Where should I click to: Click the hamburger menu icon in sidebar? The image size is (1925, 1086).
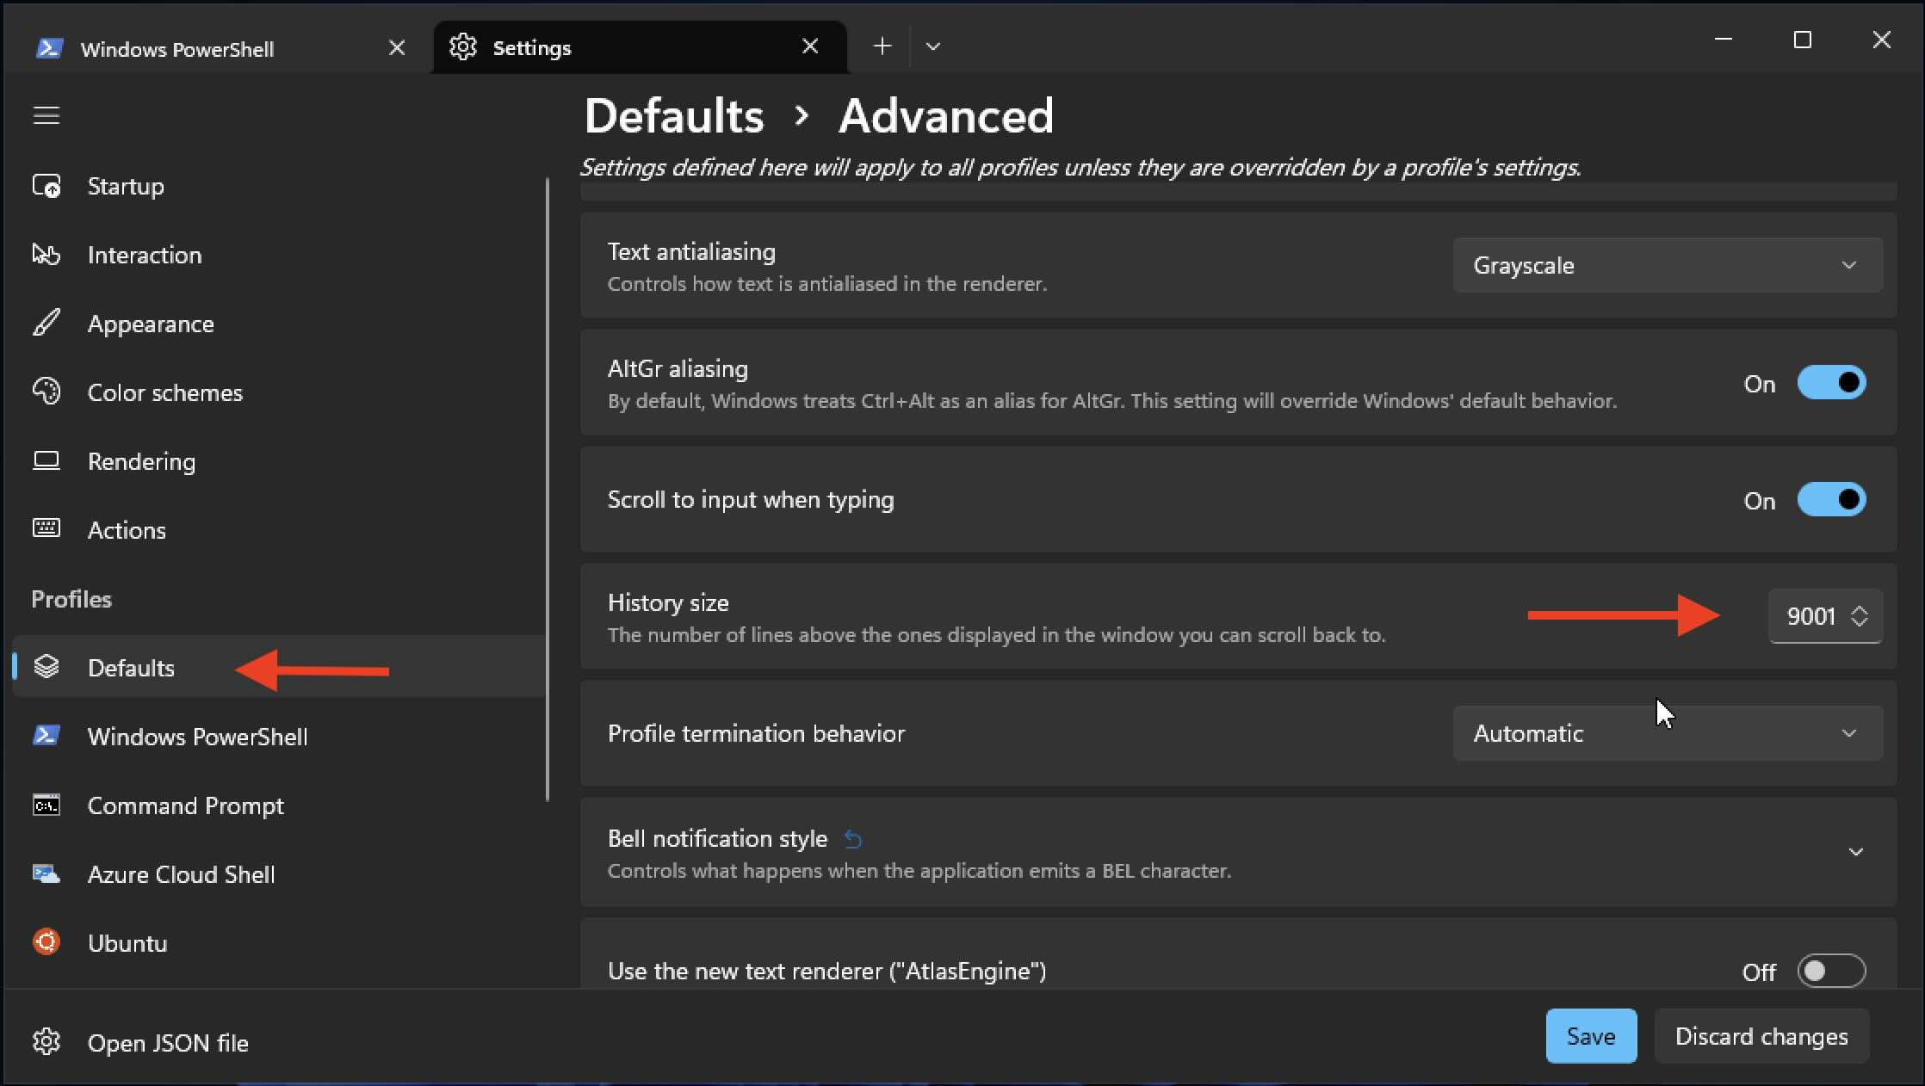pos(46,115)
